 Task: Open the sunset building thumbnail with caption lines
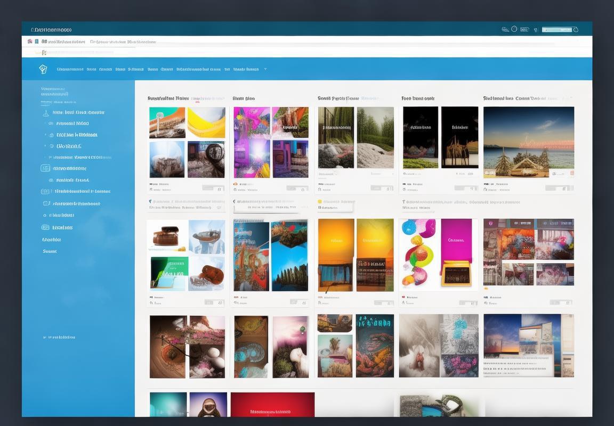tap(529, 346)
